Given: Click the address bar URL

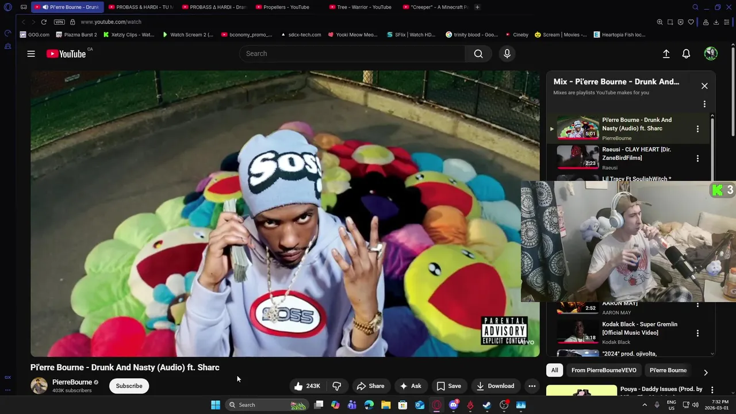Looking at the screenshot, I should pyautogui.click(x=111, y=22).
